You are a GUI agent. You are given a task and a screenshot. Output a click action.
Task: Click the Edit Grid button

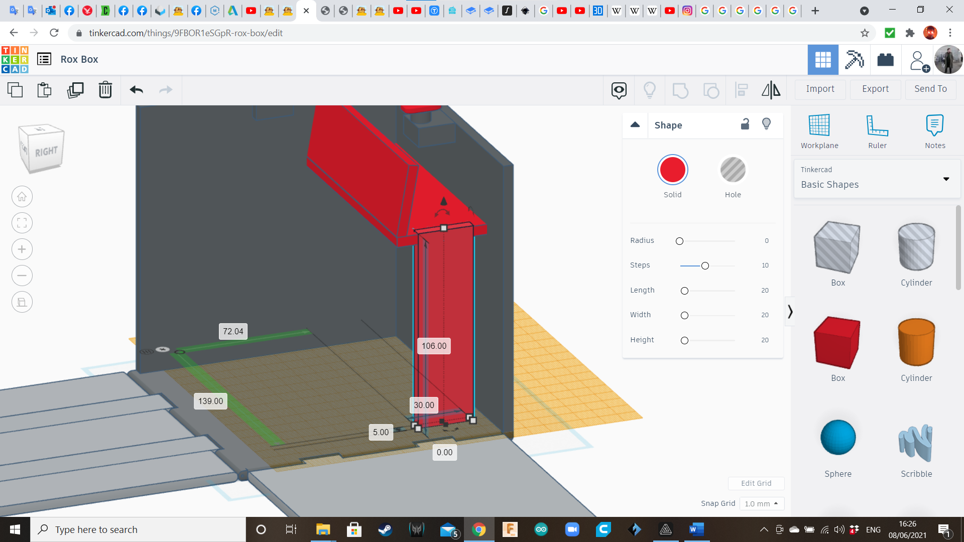point(756,483)
